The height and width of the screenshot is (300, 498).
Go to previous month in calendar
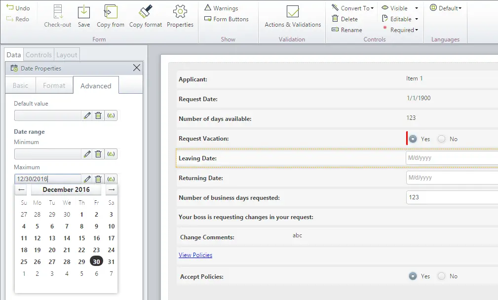point(21,190)
